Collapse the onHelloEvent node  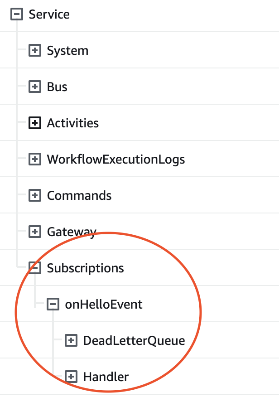[x=53, y=304]
